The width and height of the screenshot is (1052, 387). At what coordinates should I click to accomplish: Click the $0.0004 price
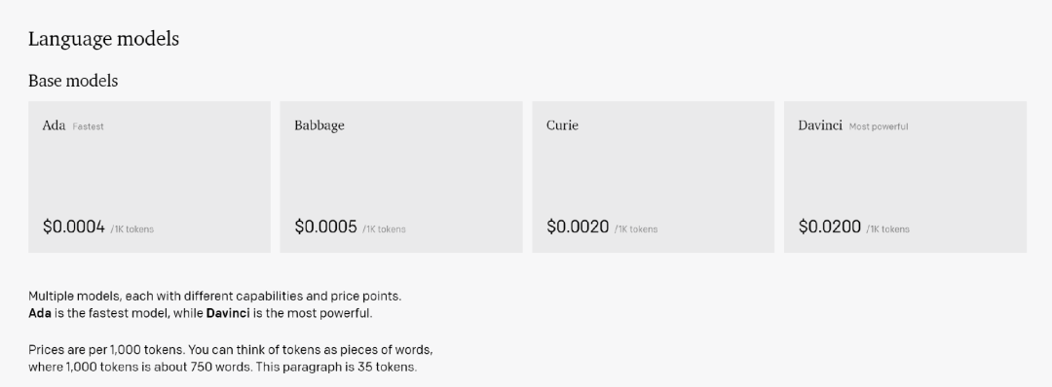coord(74,227)
